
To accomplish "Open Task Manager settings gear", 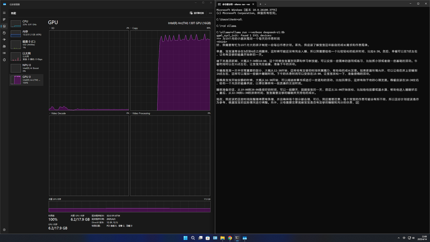I will [x=4, y=230].
